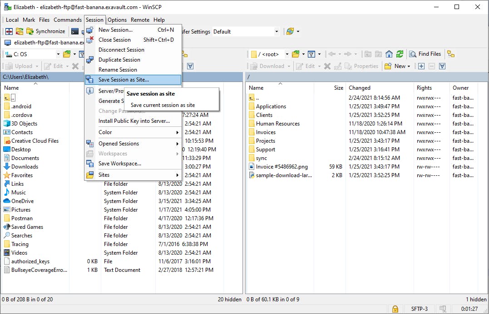Open the Remote menu

[140, 19]
